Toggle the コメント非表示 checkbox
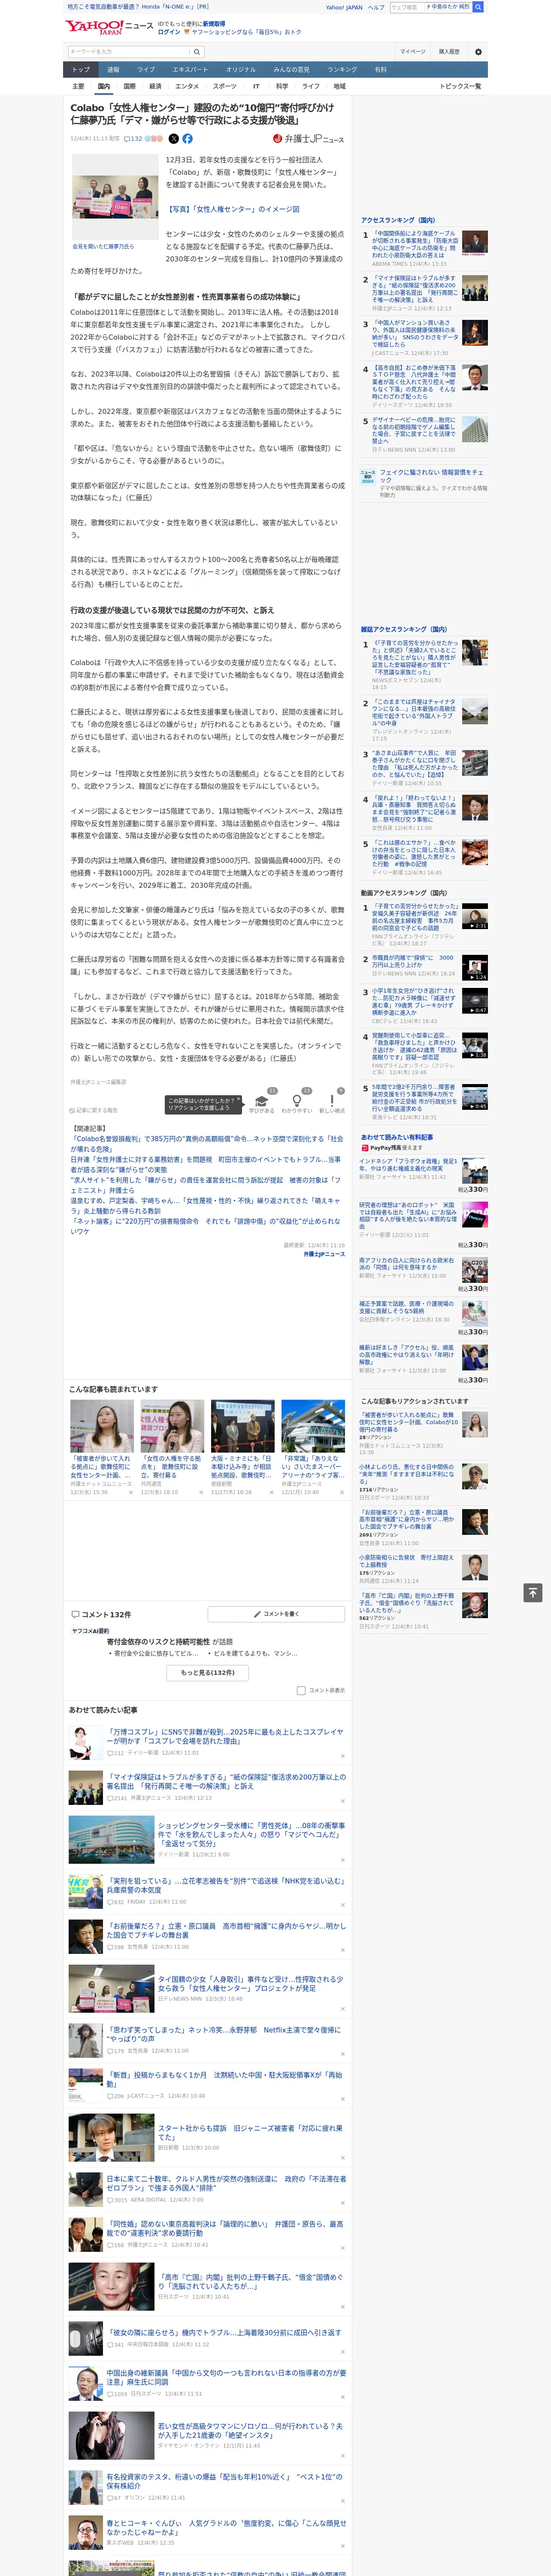This screenshot has height=2576, width=551. coord(301,1690)
